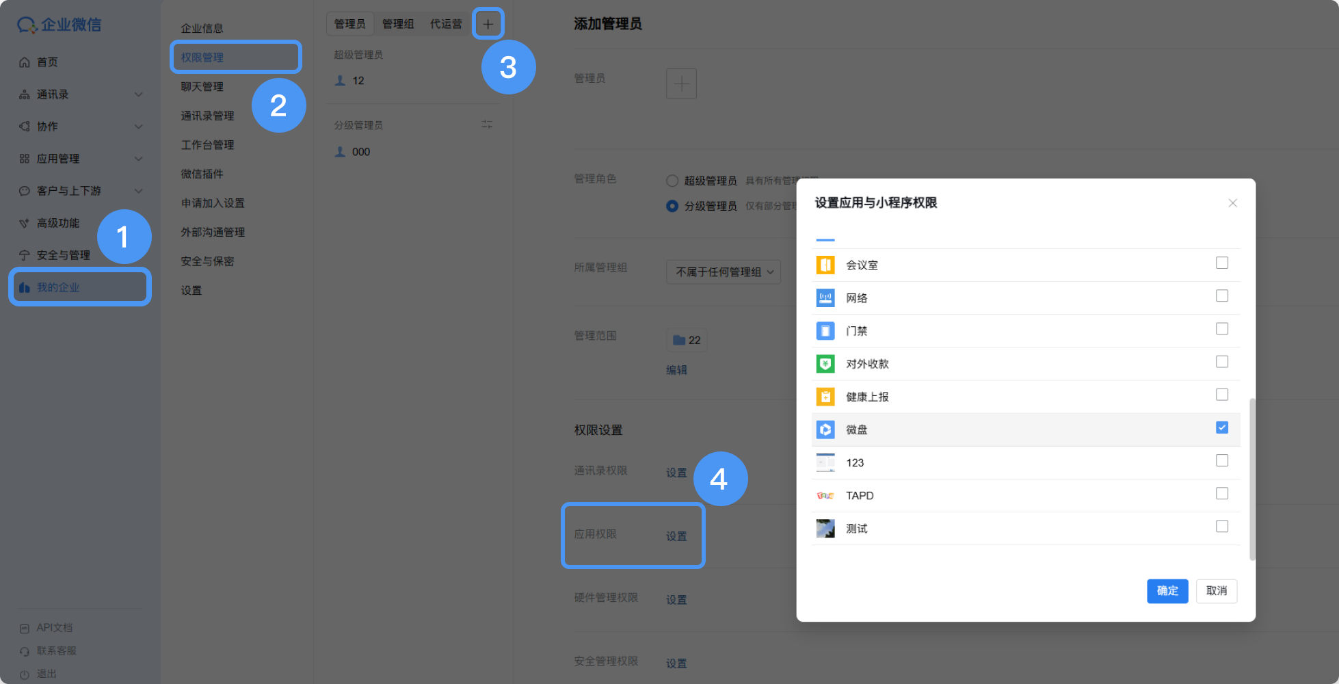This screenshot has width=1339, height=684.
Task: Click the folder icon labeled 22
Action: 679,340
